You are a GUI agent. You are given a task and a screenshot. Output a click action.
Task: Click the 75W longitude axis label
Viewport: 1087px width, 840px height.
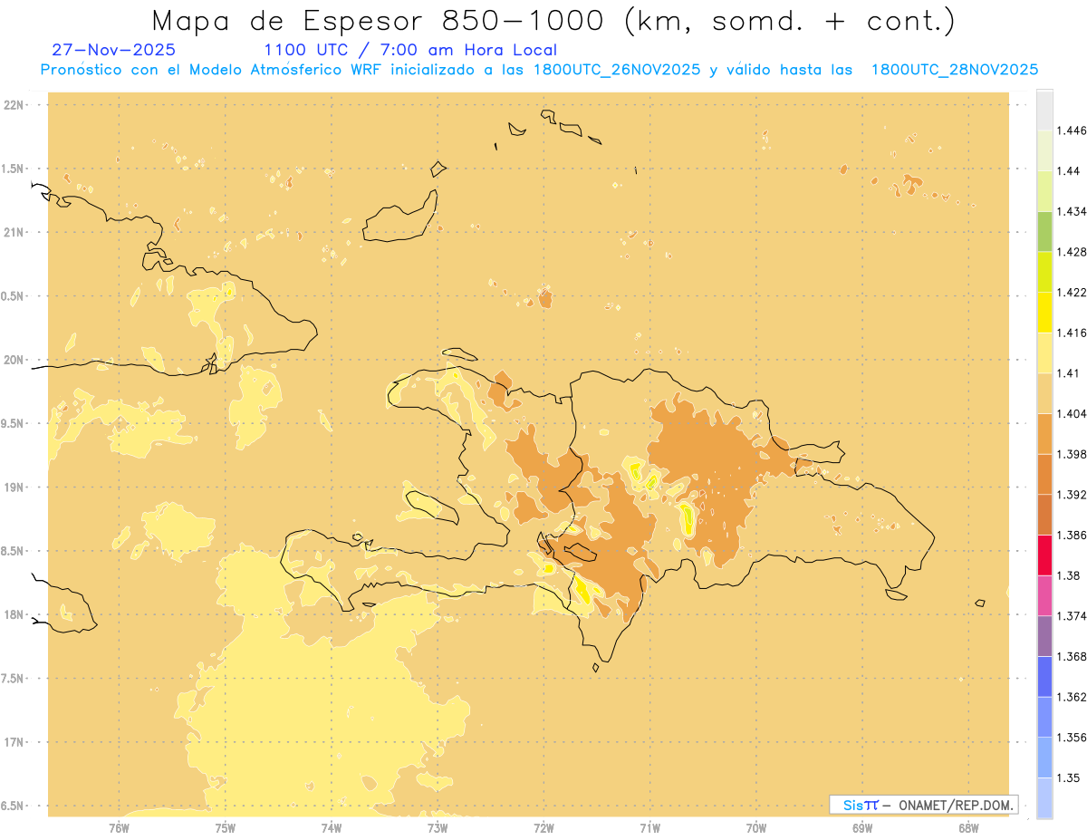point(226,828)
